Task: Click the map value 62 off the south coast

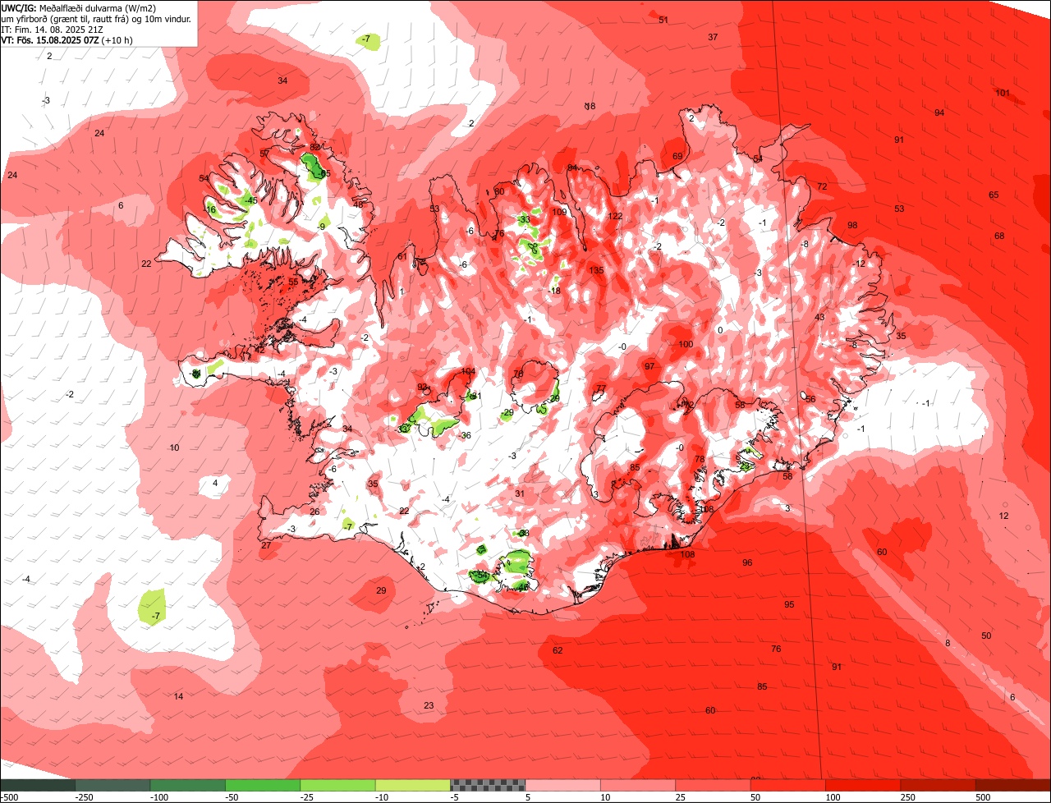Action: pyautogui.click(x=558, y=650)
